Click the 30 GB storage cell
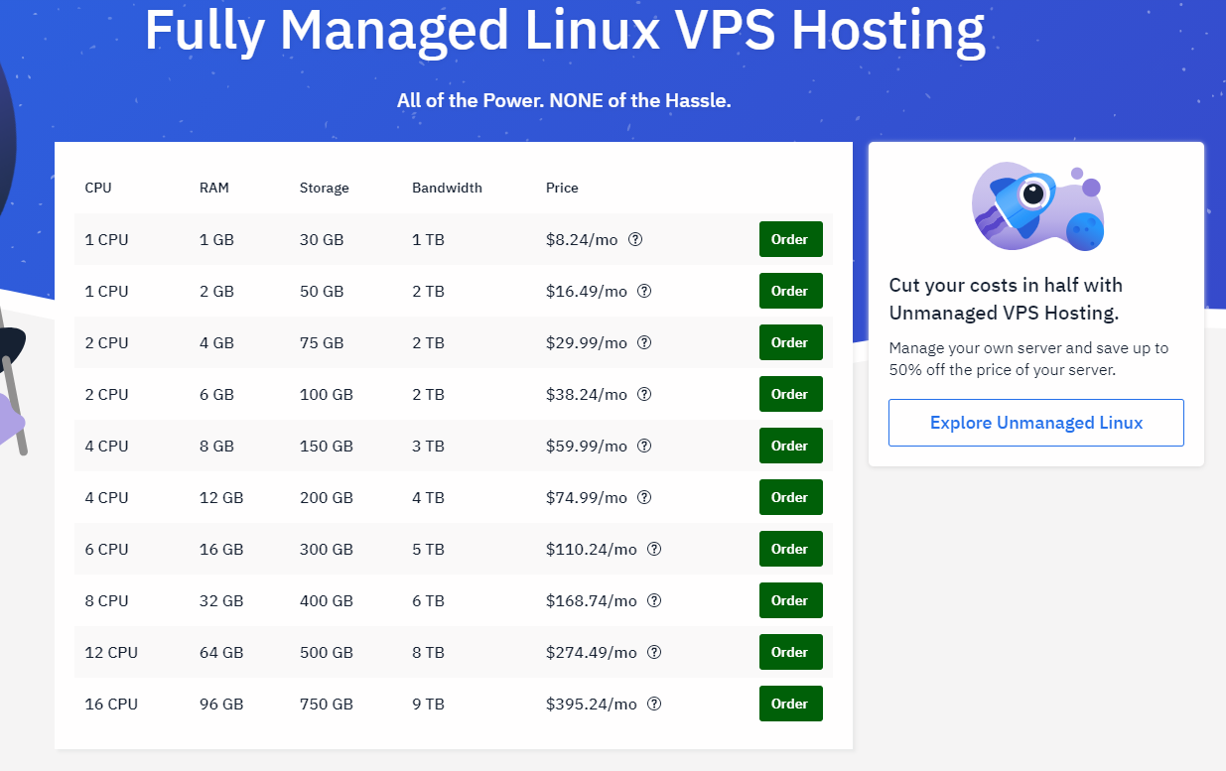 click(322, 239)
